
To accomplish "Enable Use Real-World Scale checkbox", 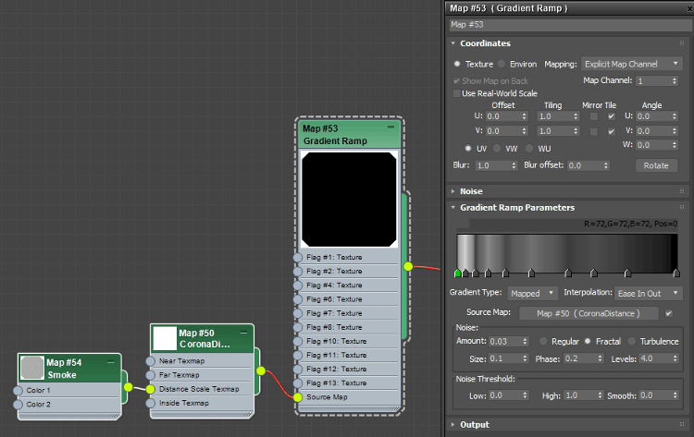I will [457, 93].
